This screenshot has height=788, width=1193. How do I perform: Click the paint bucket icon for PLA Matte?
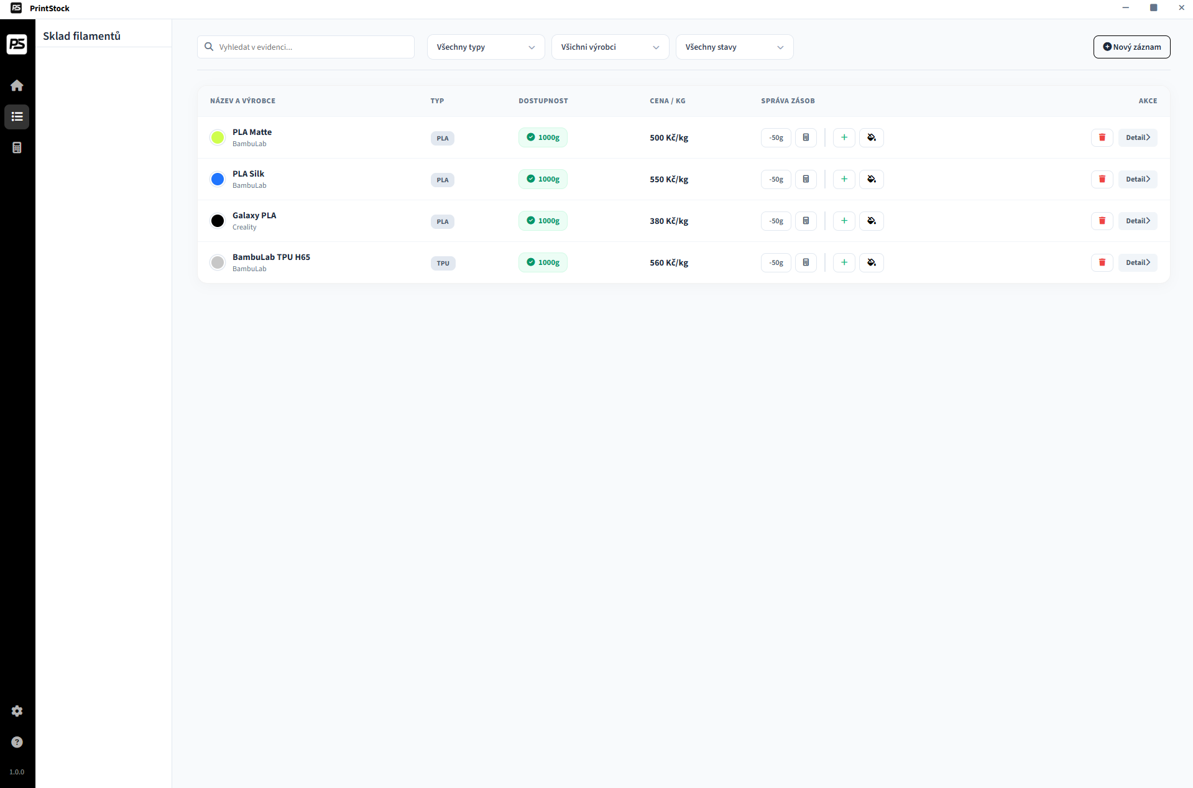click(x=871, y=137)
